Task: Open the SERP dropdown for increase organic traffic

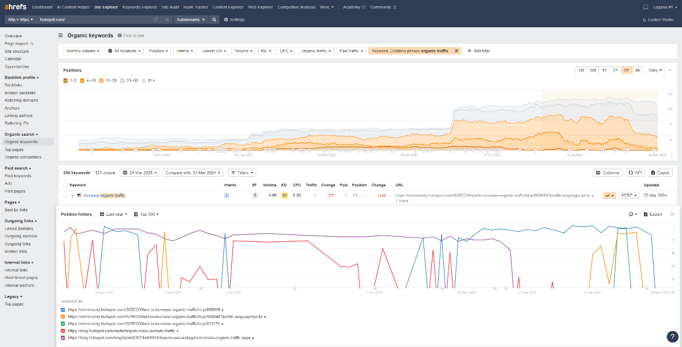Action: pyautogui.click(x=629, y=195)
